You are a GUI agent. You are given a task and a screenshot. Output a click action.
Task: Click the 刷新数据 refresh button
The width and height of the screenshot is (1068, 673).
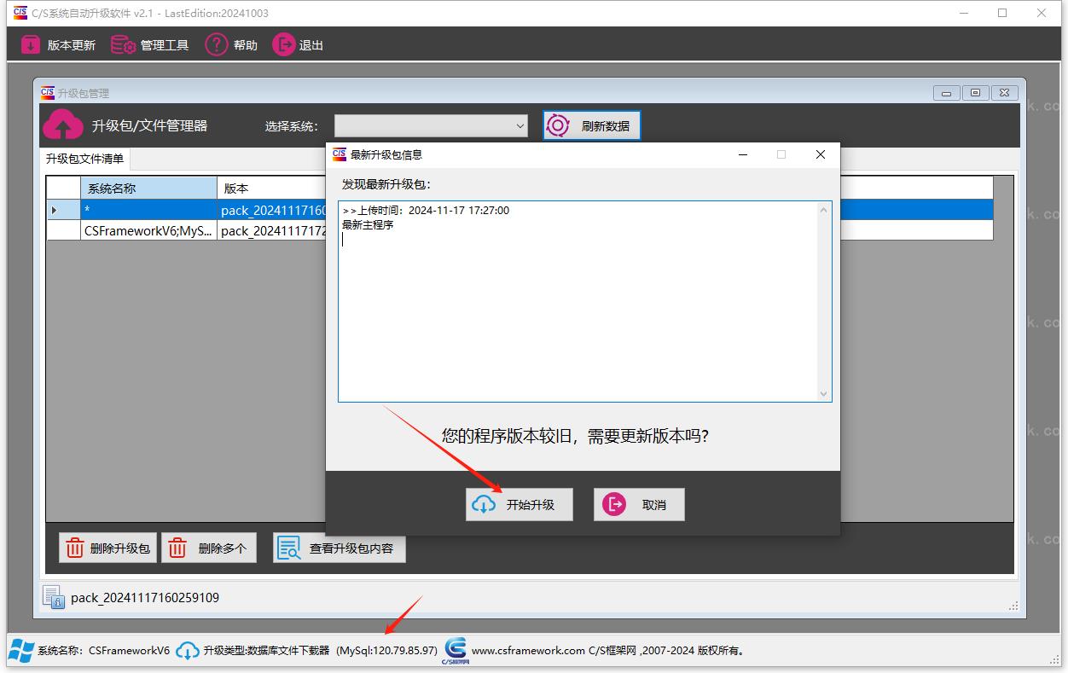tap(591, 126)
